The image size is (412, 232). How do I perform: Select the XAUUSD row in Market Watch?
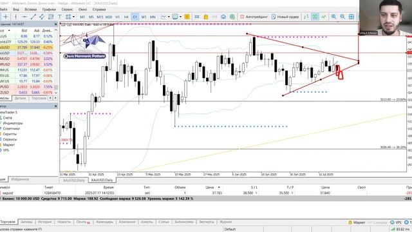(27, 53)
